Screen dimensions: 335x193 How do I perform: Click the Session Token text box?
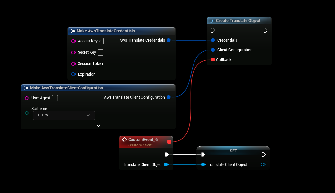pyautogui.click(x=108, y=64)
